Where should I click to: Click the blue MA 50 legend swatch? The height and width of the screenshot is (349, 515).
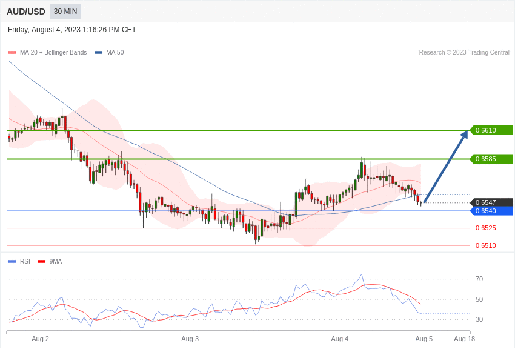click(x=98, y=52)
